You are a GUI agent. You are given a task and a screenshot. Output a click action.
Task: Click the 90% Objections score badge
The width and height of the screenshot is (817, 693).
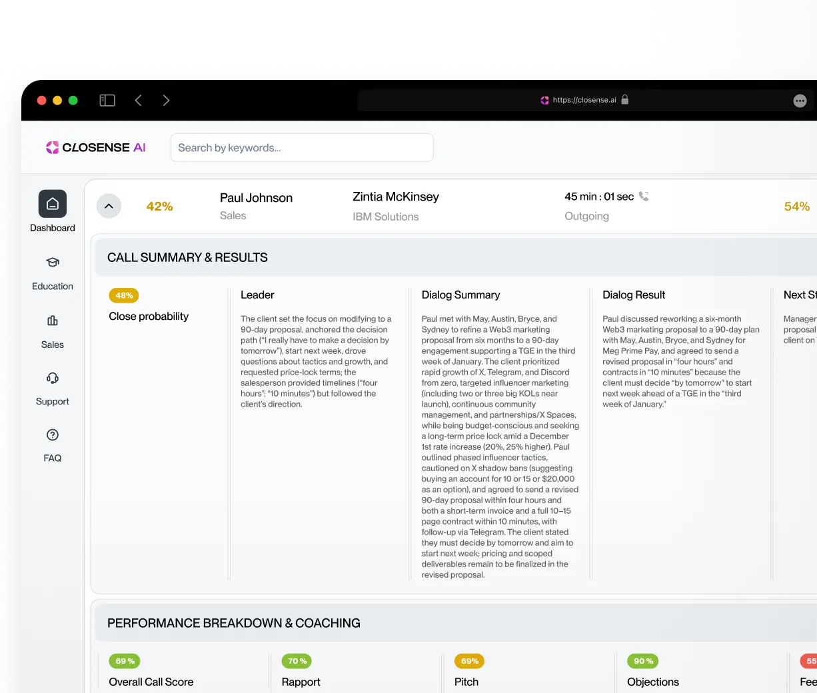click(643, 661)
